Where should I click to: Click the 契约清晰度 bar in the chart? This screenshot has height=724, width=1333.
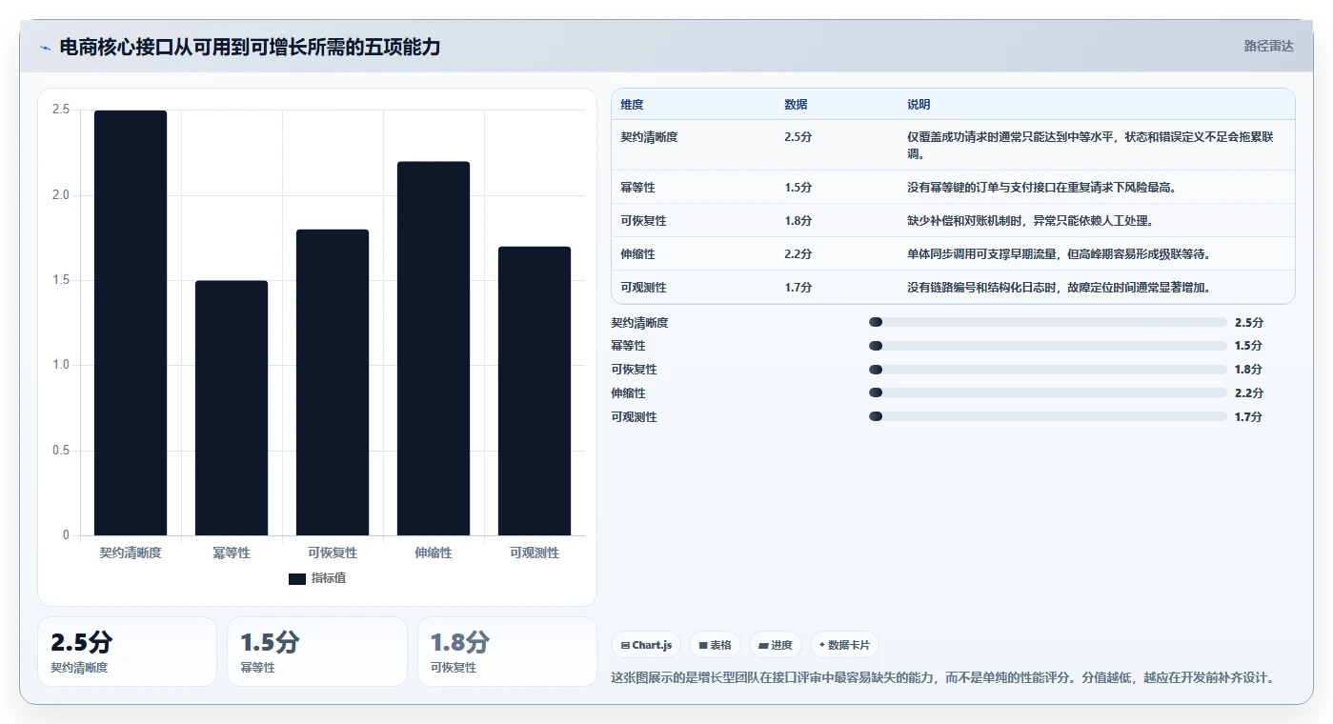pos(131,323)
